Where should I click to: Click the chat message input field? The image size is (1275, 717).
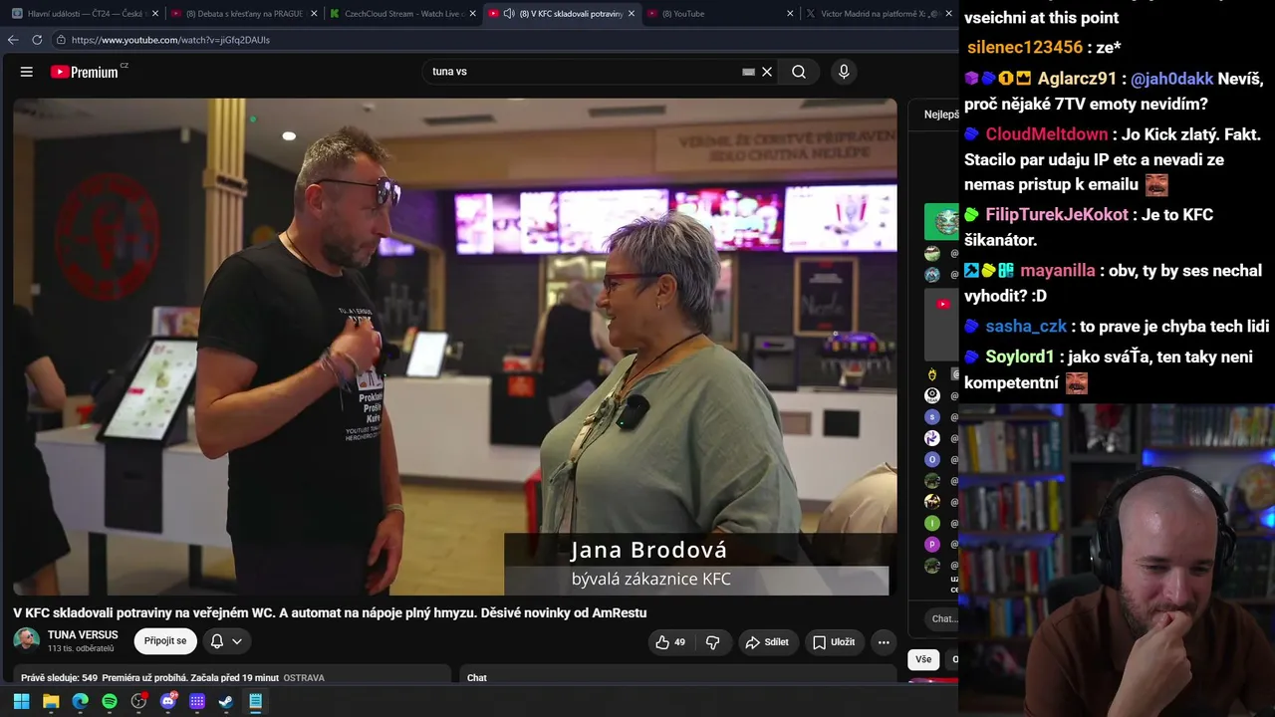pyautogui.click(x=943, y=618)
